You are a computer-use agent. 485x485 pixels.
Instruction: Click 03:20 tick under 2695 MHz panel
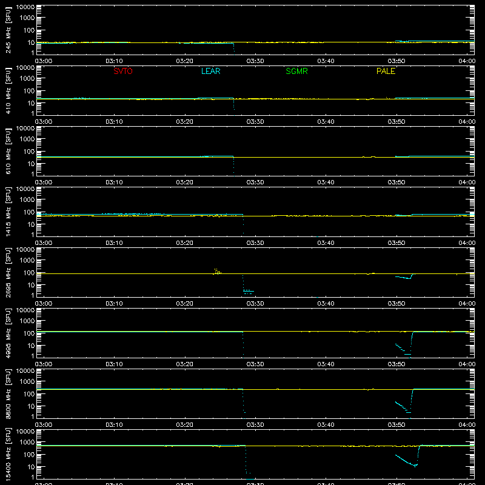[x=185, y=304]
